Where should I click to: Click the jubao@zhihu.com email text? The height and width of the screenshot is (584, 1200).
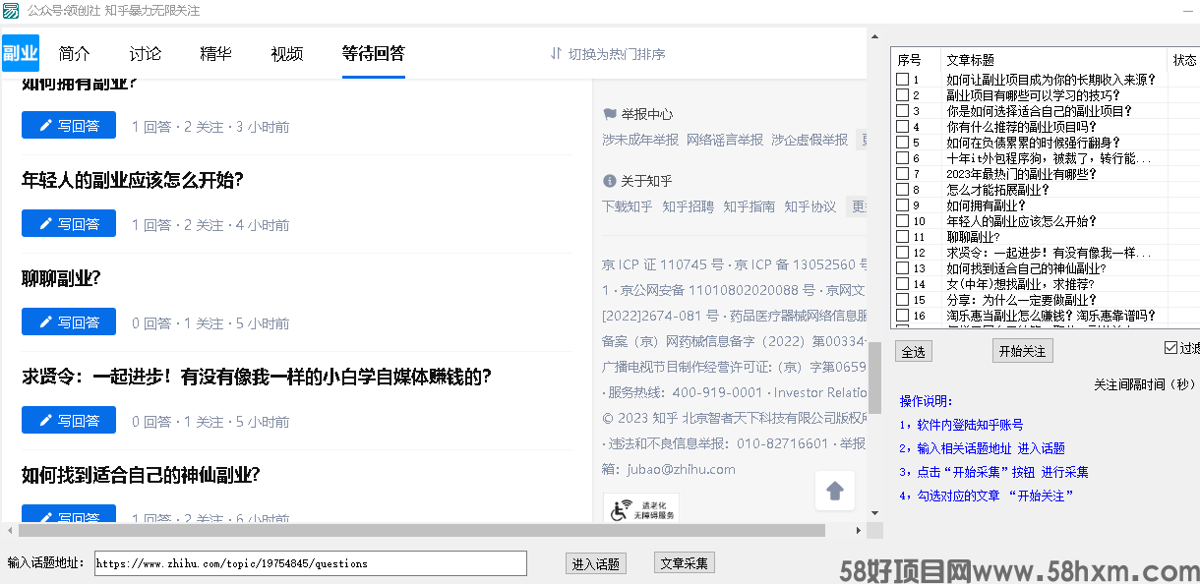tap(681, 469)
